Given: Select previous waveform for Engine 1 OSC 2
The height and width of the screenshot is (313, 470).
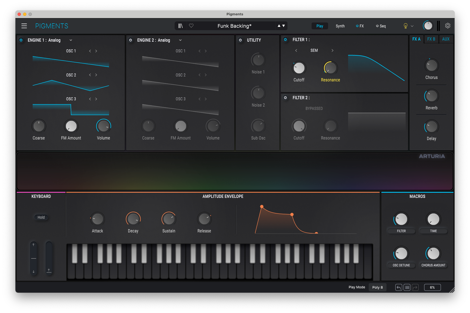Looking at the screenshot, I should [x=90, y=75].
